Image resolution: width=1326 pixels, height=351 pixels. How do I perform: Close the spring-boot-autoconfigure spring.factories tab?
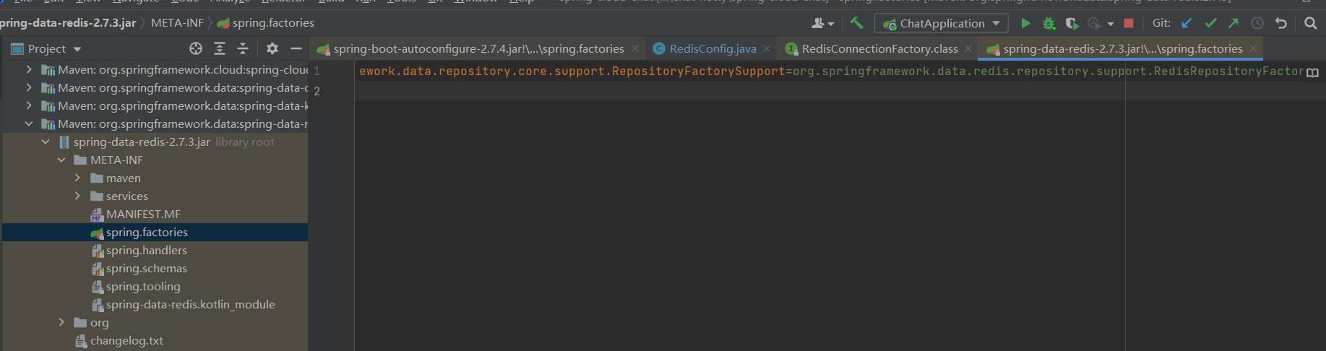pyautogui.click(x=635, y=48)
